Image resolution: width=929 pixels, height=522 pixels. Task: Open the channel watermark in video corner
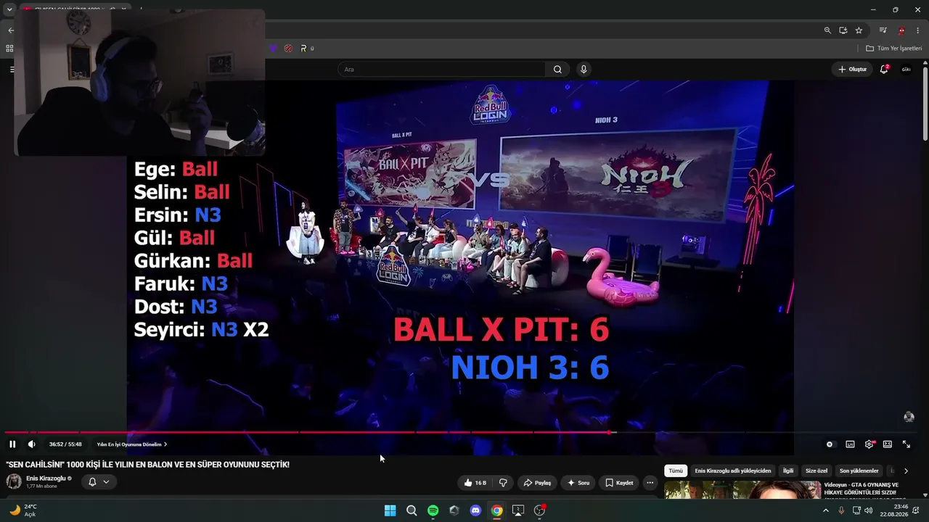click(x=909, y=417)
